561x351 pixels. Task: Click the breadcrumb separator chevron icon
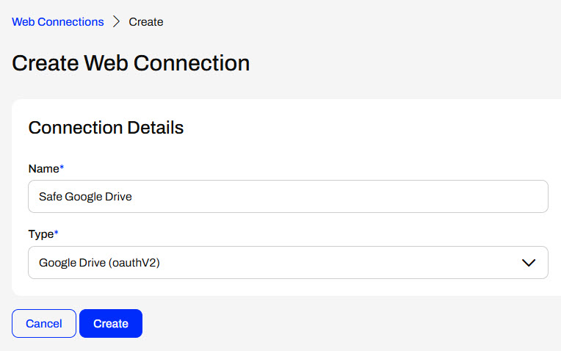tap(116, 22)
